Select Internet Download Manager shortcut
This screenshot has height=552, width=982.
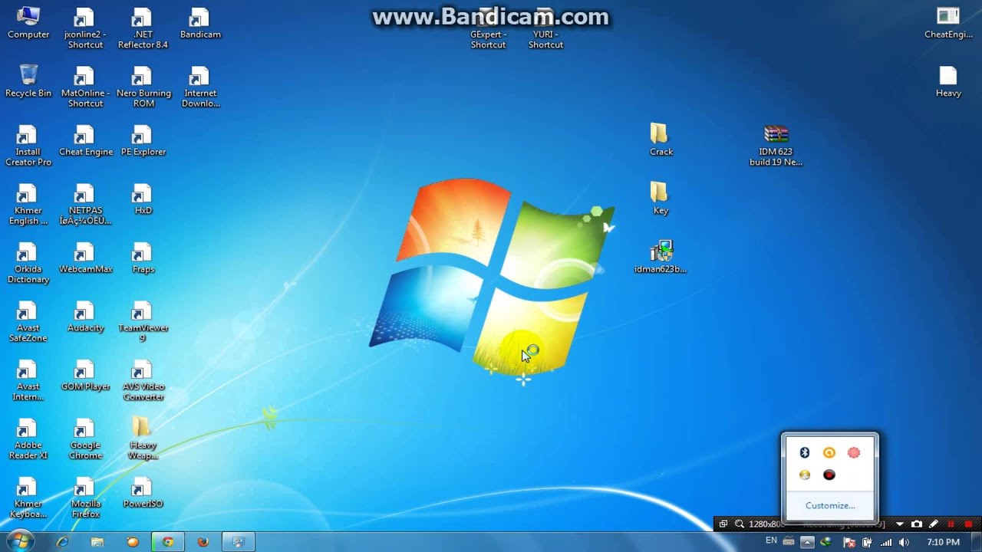(x=200, y=87)
